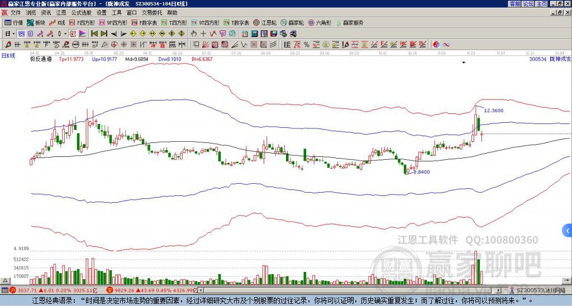Image resolution: width=572 pixels, height=306 pixels.
Task: Click the floppy disk save icon
Action: pos(274,34)
